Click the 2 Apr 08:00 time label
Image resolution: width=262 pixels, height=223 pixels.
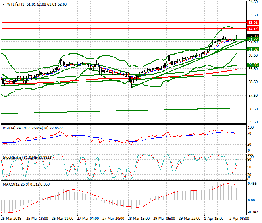point(239,219)
